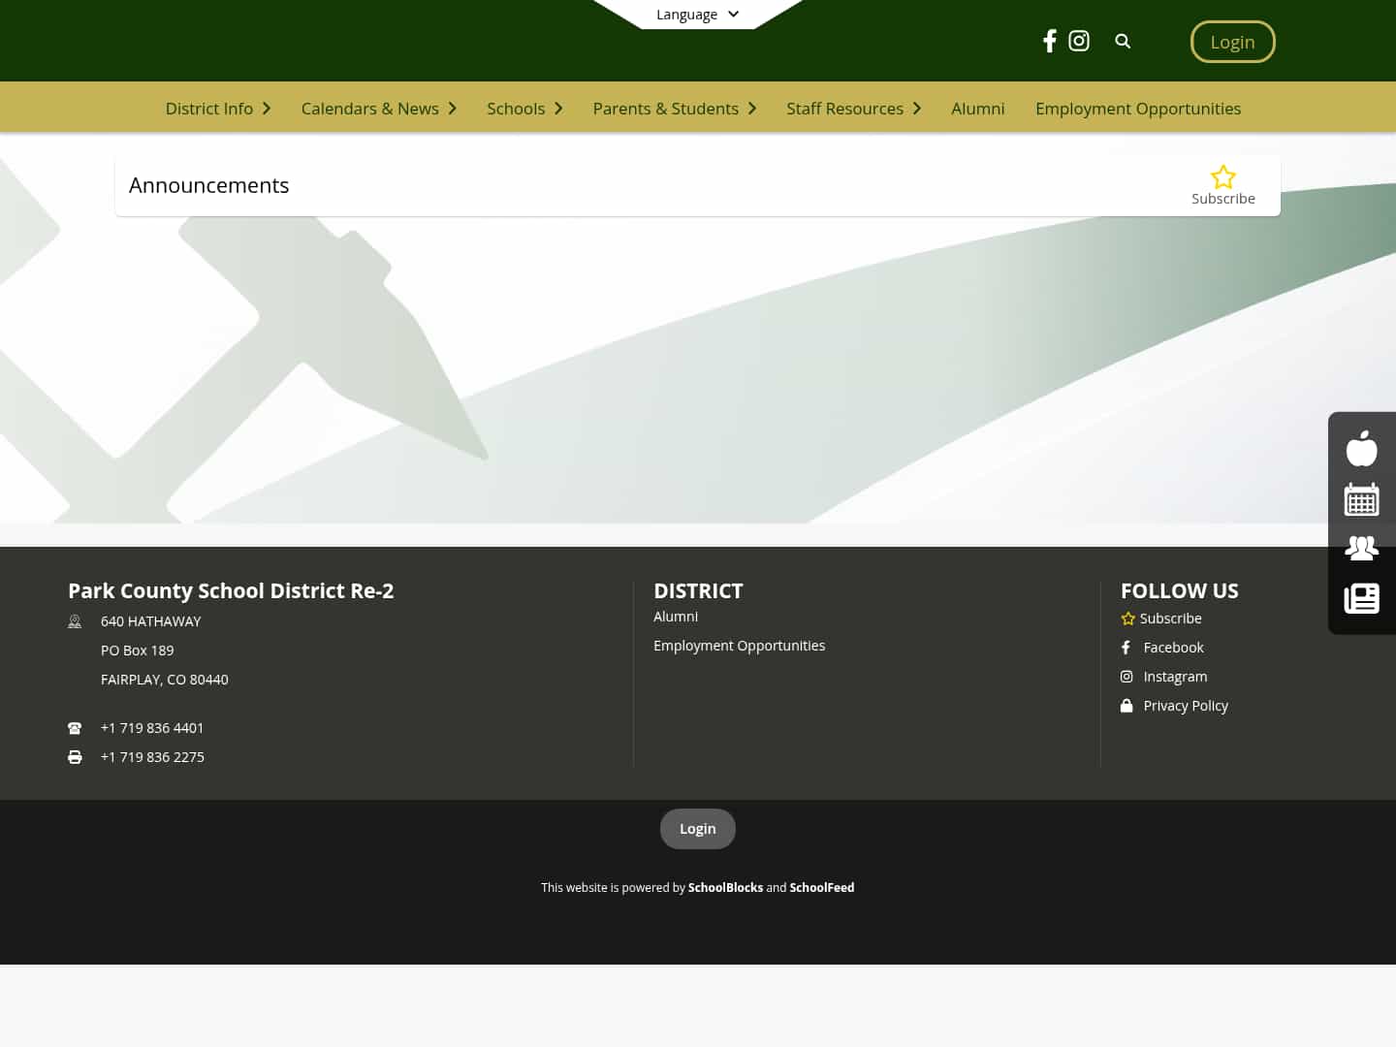Click the printer icon beside the fax number
1396x1047 pixels.
[75, 756]
